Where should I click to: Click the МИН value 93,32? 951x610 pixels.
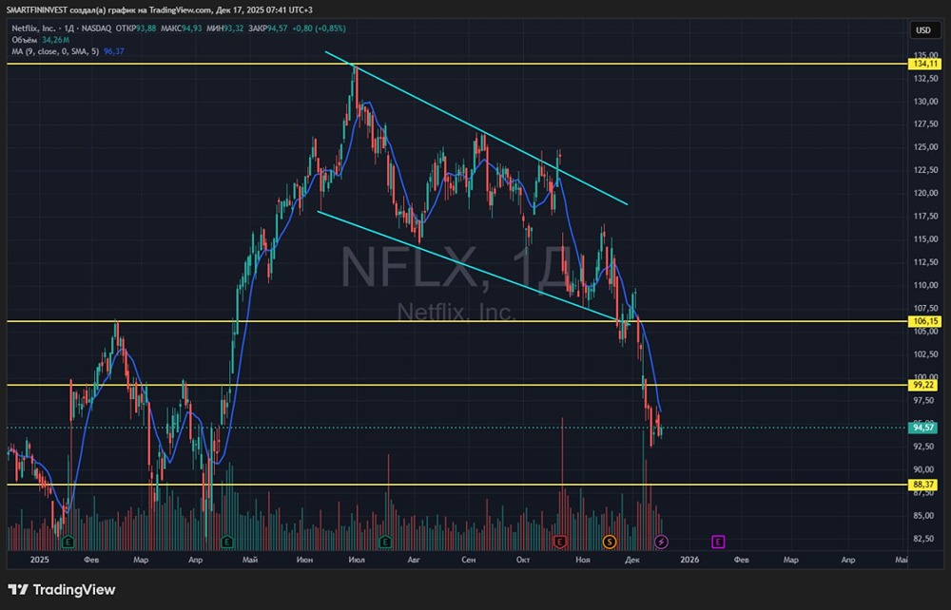pyautogui.click(x=234, y=29)
